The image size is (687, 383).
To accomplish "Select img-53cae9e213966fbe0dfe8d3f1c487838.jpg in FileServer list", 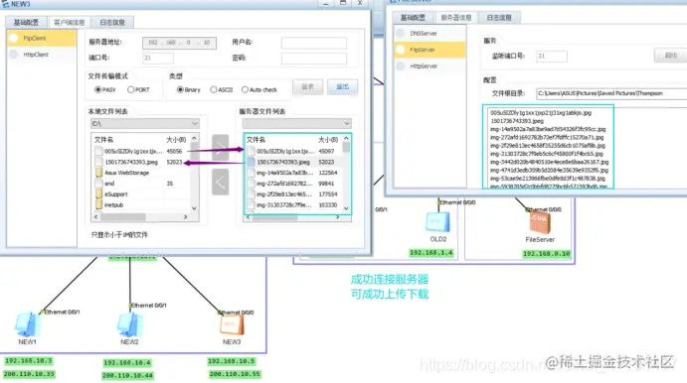I will pyautogui.click(x=547, y=179).
